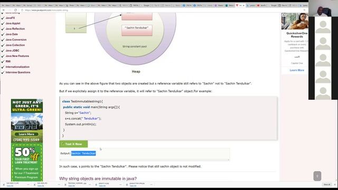Click the RMI sidebar link
338x190 pixels.
(8, 61)
